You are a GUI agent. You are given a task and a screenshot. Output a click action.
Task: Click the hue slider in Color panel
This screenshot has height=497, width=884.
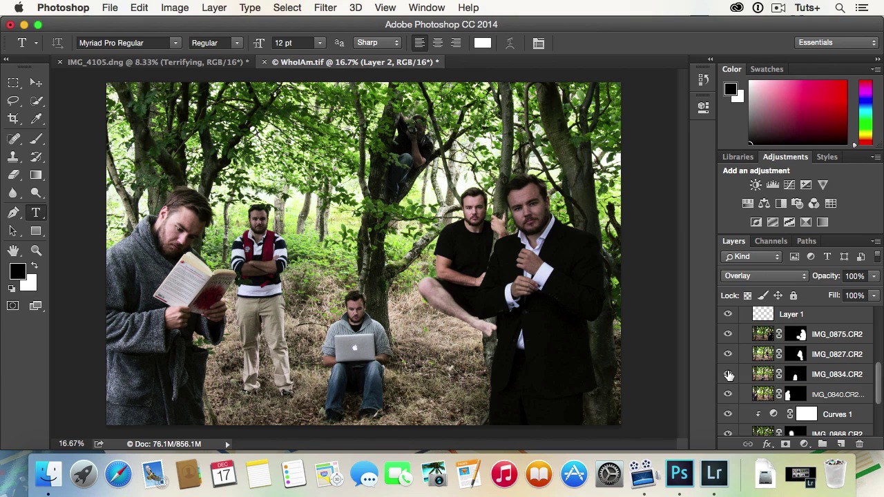(865, 112)
